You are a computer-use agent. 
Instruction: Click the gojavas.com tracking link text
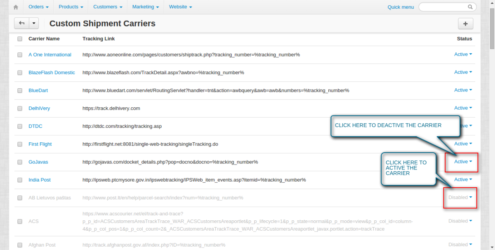coord(170,162)
